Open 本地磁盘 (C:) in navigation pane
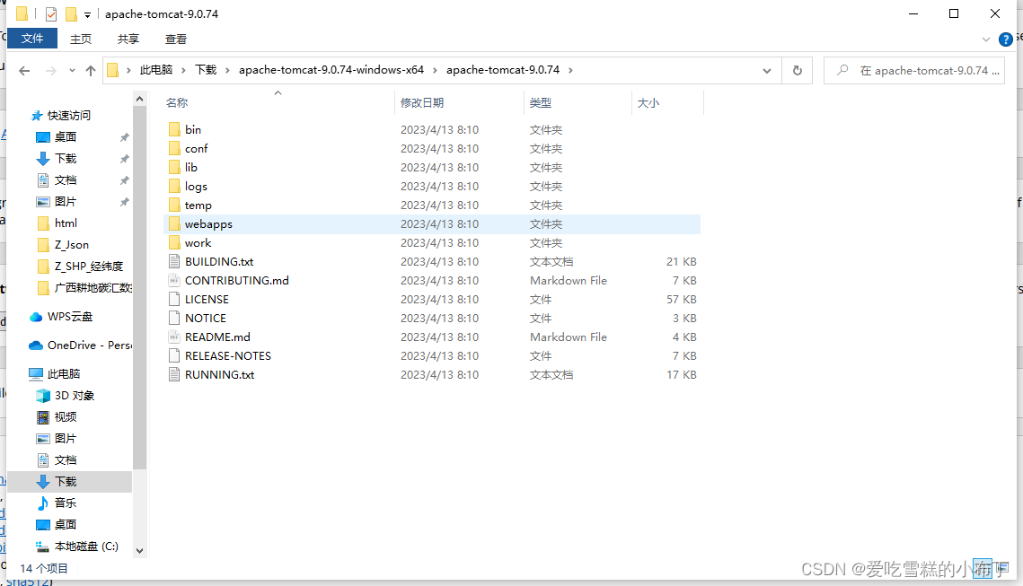1023x586 pixels. 77,547
